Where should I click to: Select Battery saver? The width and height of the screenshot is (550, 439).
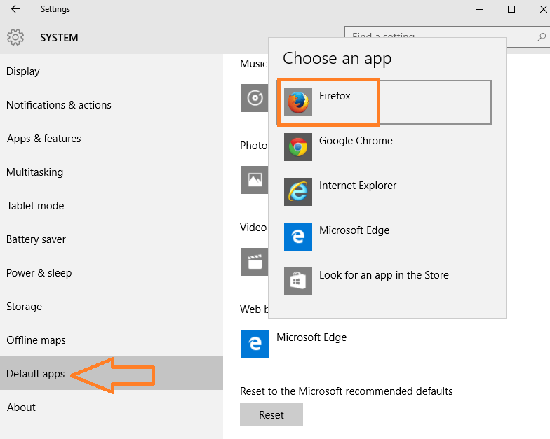pos(112,239)
